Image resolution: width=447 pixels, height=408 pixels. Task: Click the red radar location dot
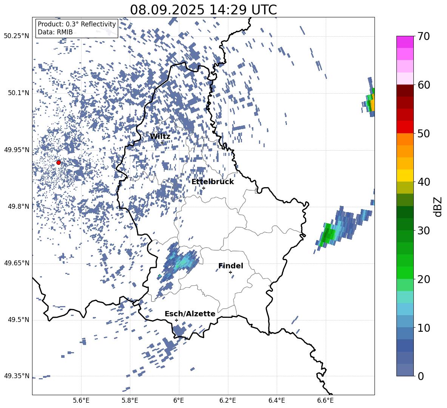coord(59,162)
